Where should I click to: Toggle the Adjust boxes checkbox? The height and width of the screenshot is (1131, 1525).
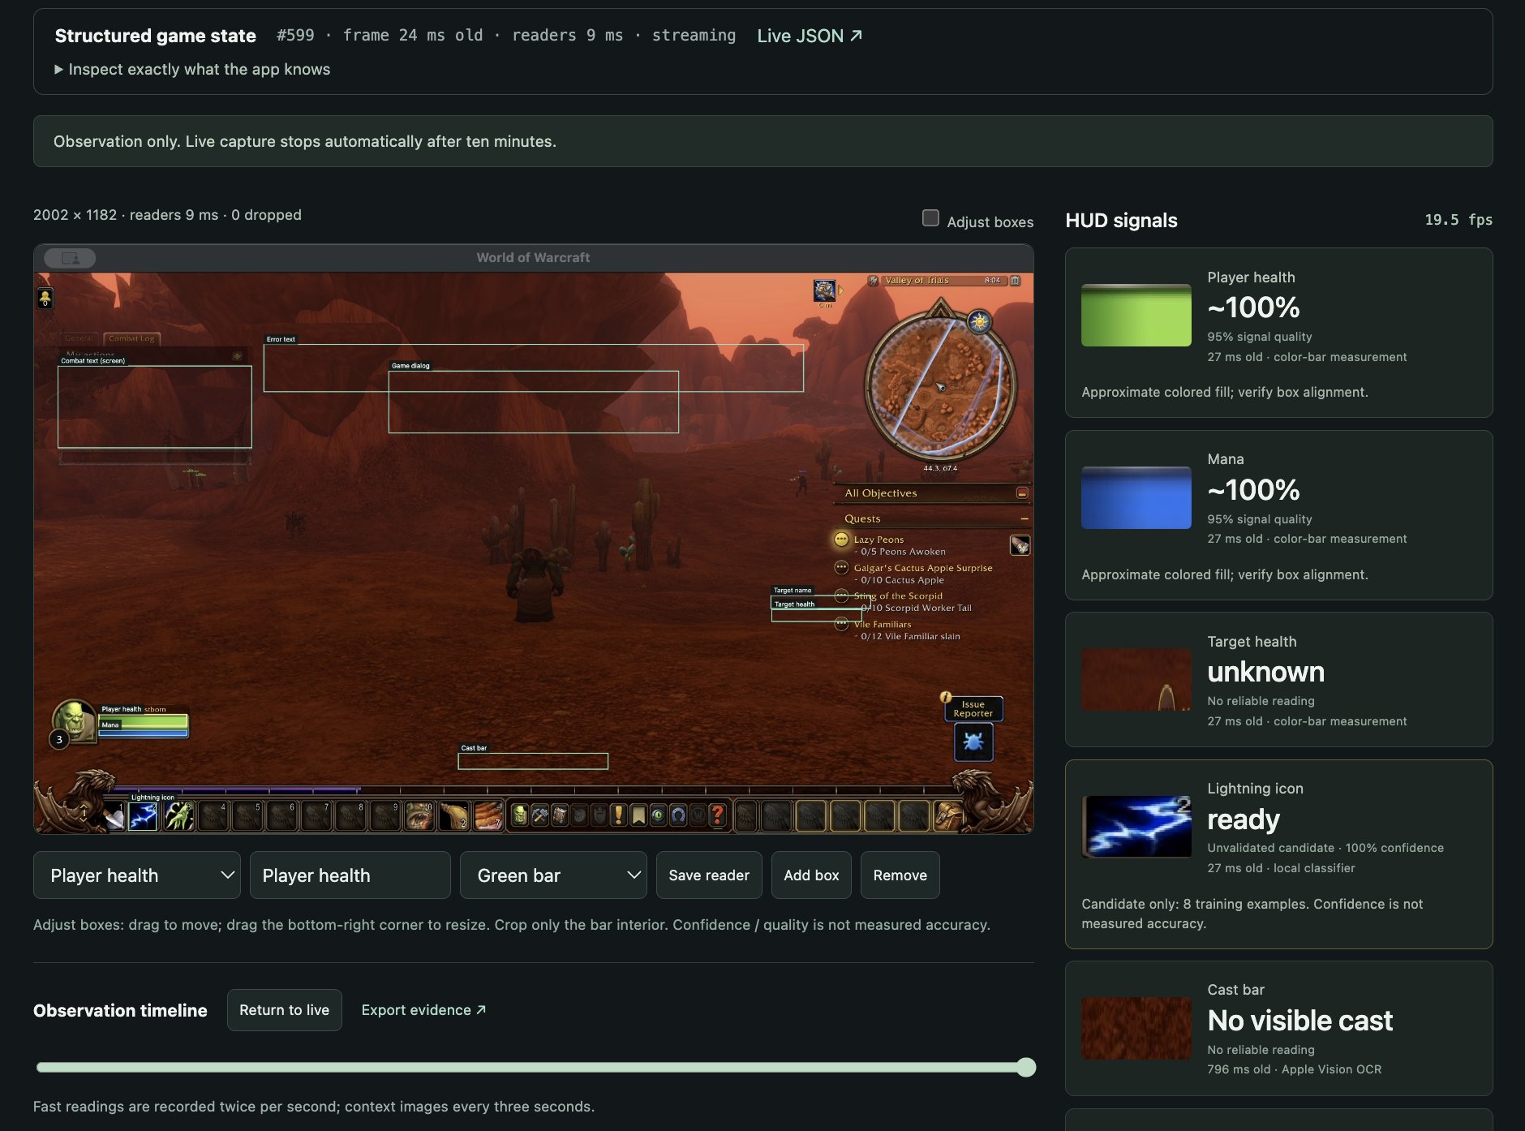(930, 217)
